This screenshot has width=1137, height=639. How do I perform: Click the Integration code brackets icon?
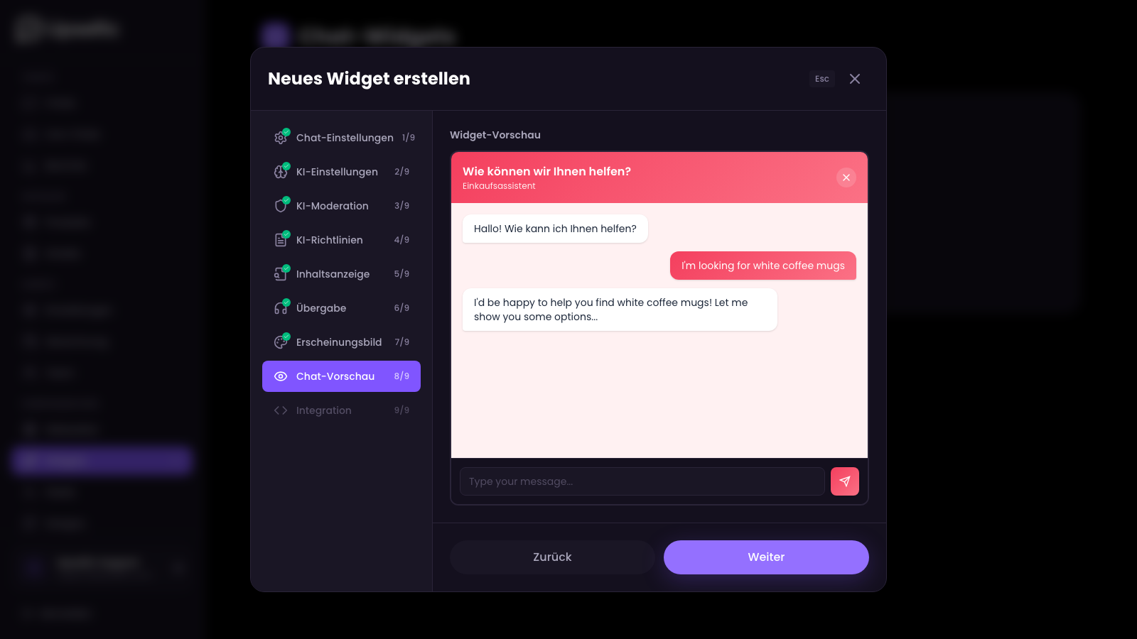pos(281,410)
